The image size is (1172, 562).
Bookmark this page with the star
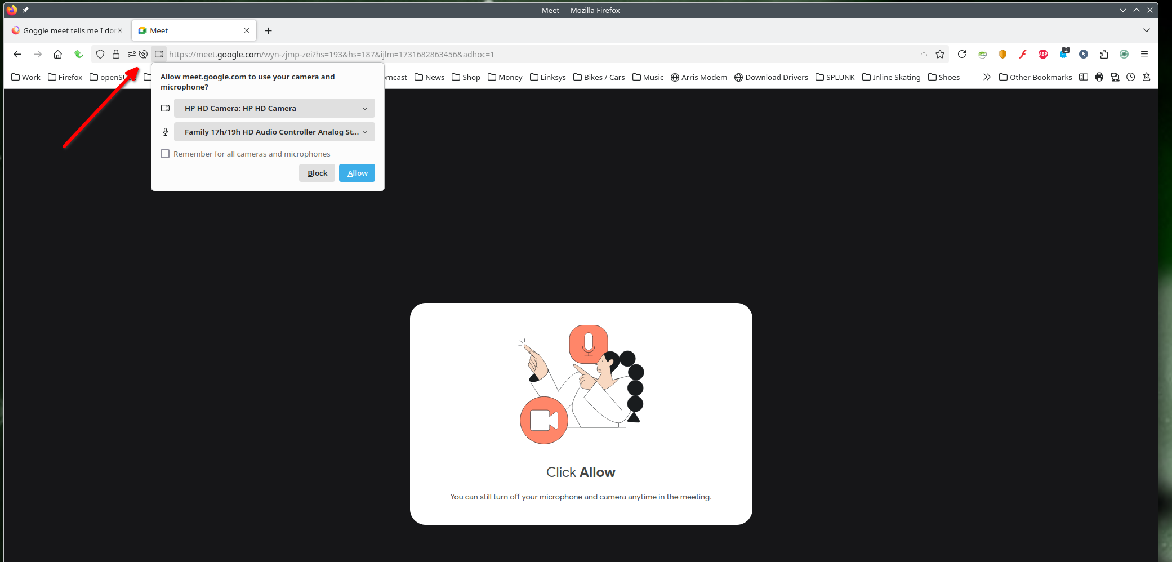click(940, 54)
